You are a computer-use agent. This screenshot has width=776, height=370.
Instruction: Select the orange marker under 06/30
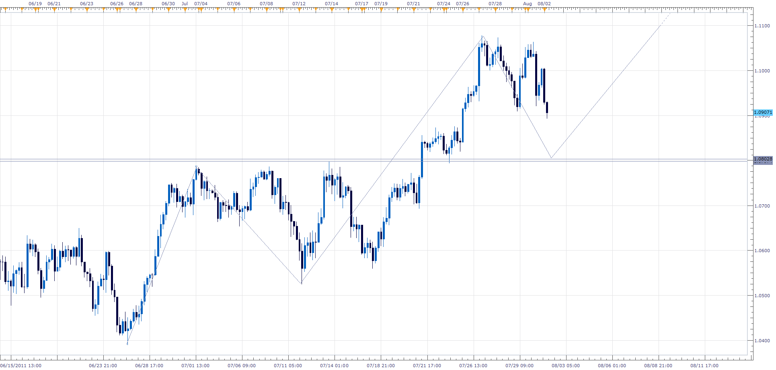(x=168, y=10)
